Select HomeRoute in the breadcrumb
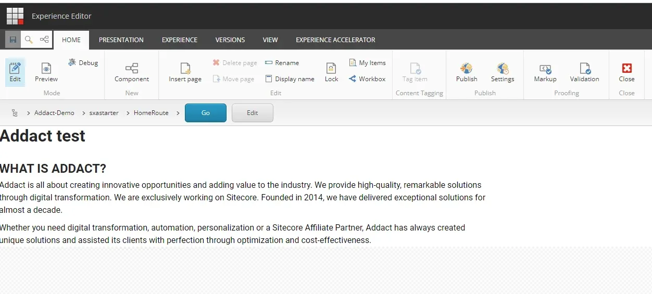This screenshot has height=294, width=652. pos(151,113)
